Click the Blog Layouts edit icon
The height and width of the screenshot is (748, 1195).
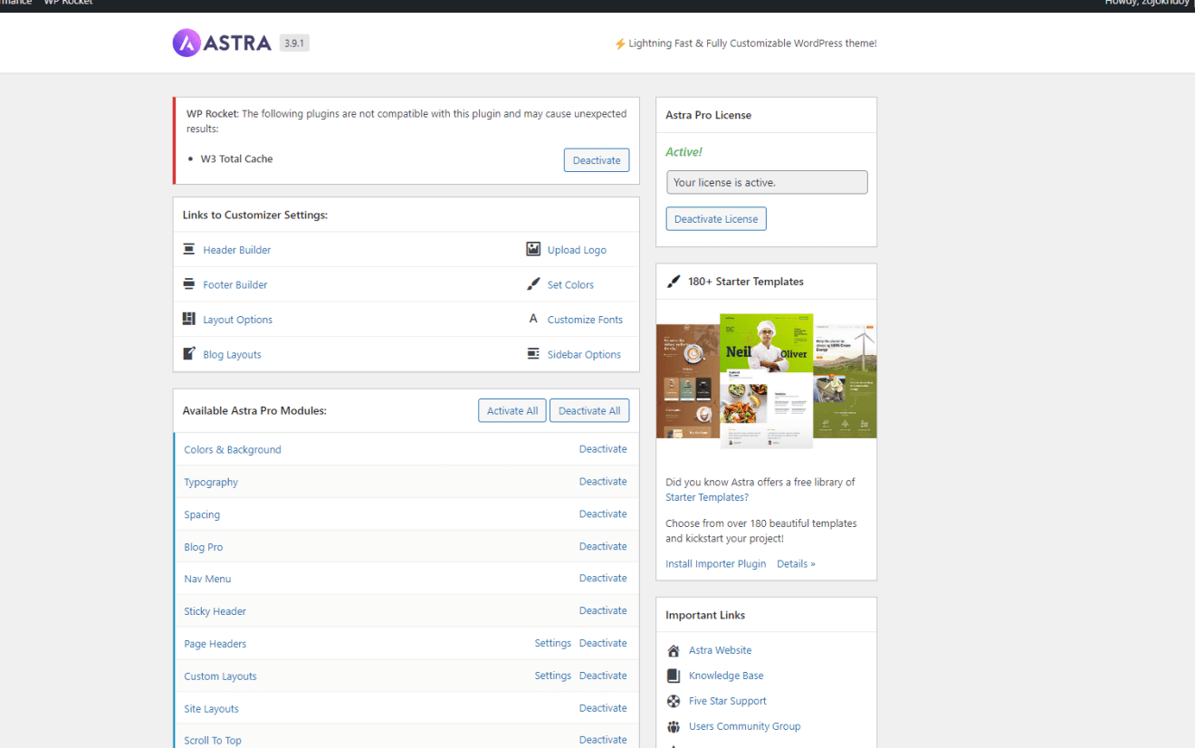tap(189, 354)
